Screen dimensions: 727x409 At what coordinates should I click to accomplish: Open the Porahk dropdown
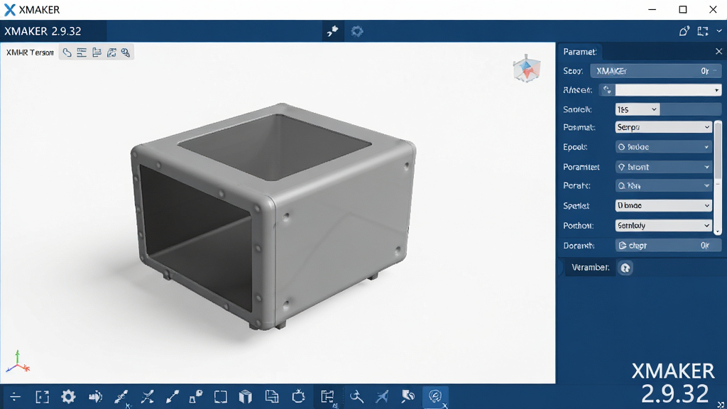point(664,185)
